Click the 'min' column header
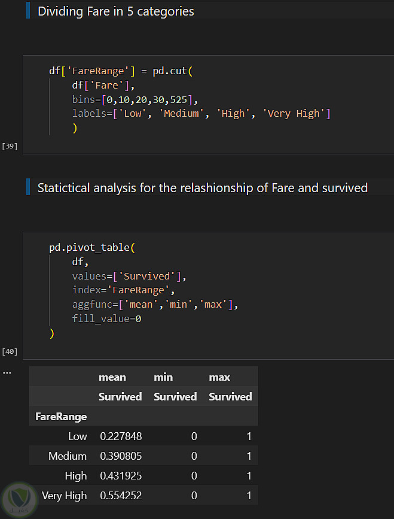 click(163, 377)
